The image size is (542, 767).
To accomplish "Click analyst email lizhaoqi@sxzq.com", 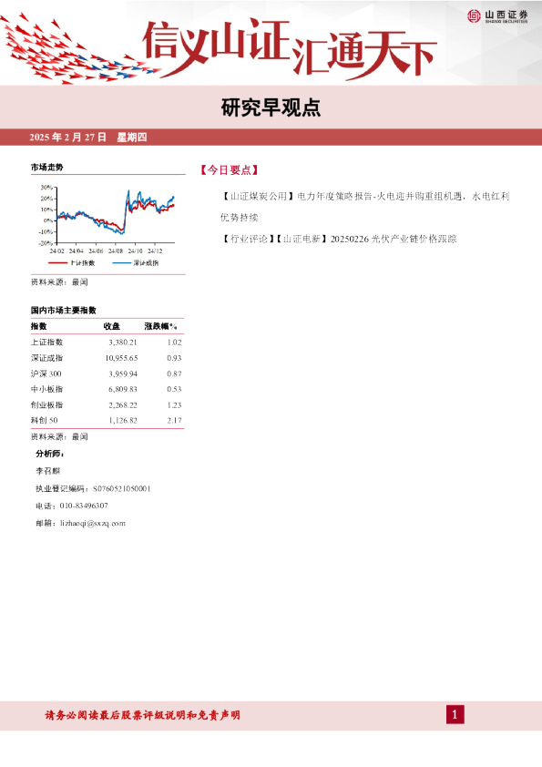I will click(93, 523).
